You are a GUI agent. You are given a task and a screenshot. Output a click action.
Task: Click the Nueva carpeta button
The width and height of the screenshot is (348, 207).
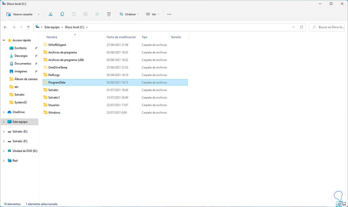pyautogui.click(x=20, y=14)
